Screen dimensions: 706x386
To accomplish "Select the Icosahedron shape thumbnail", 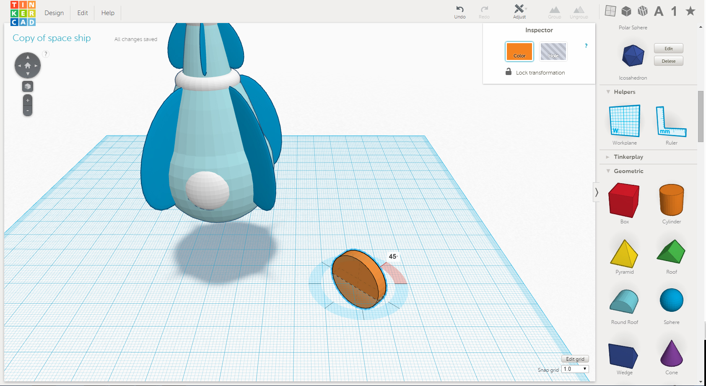I will pos(633,55).
